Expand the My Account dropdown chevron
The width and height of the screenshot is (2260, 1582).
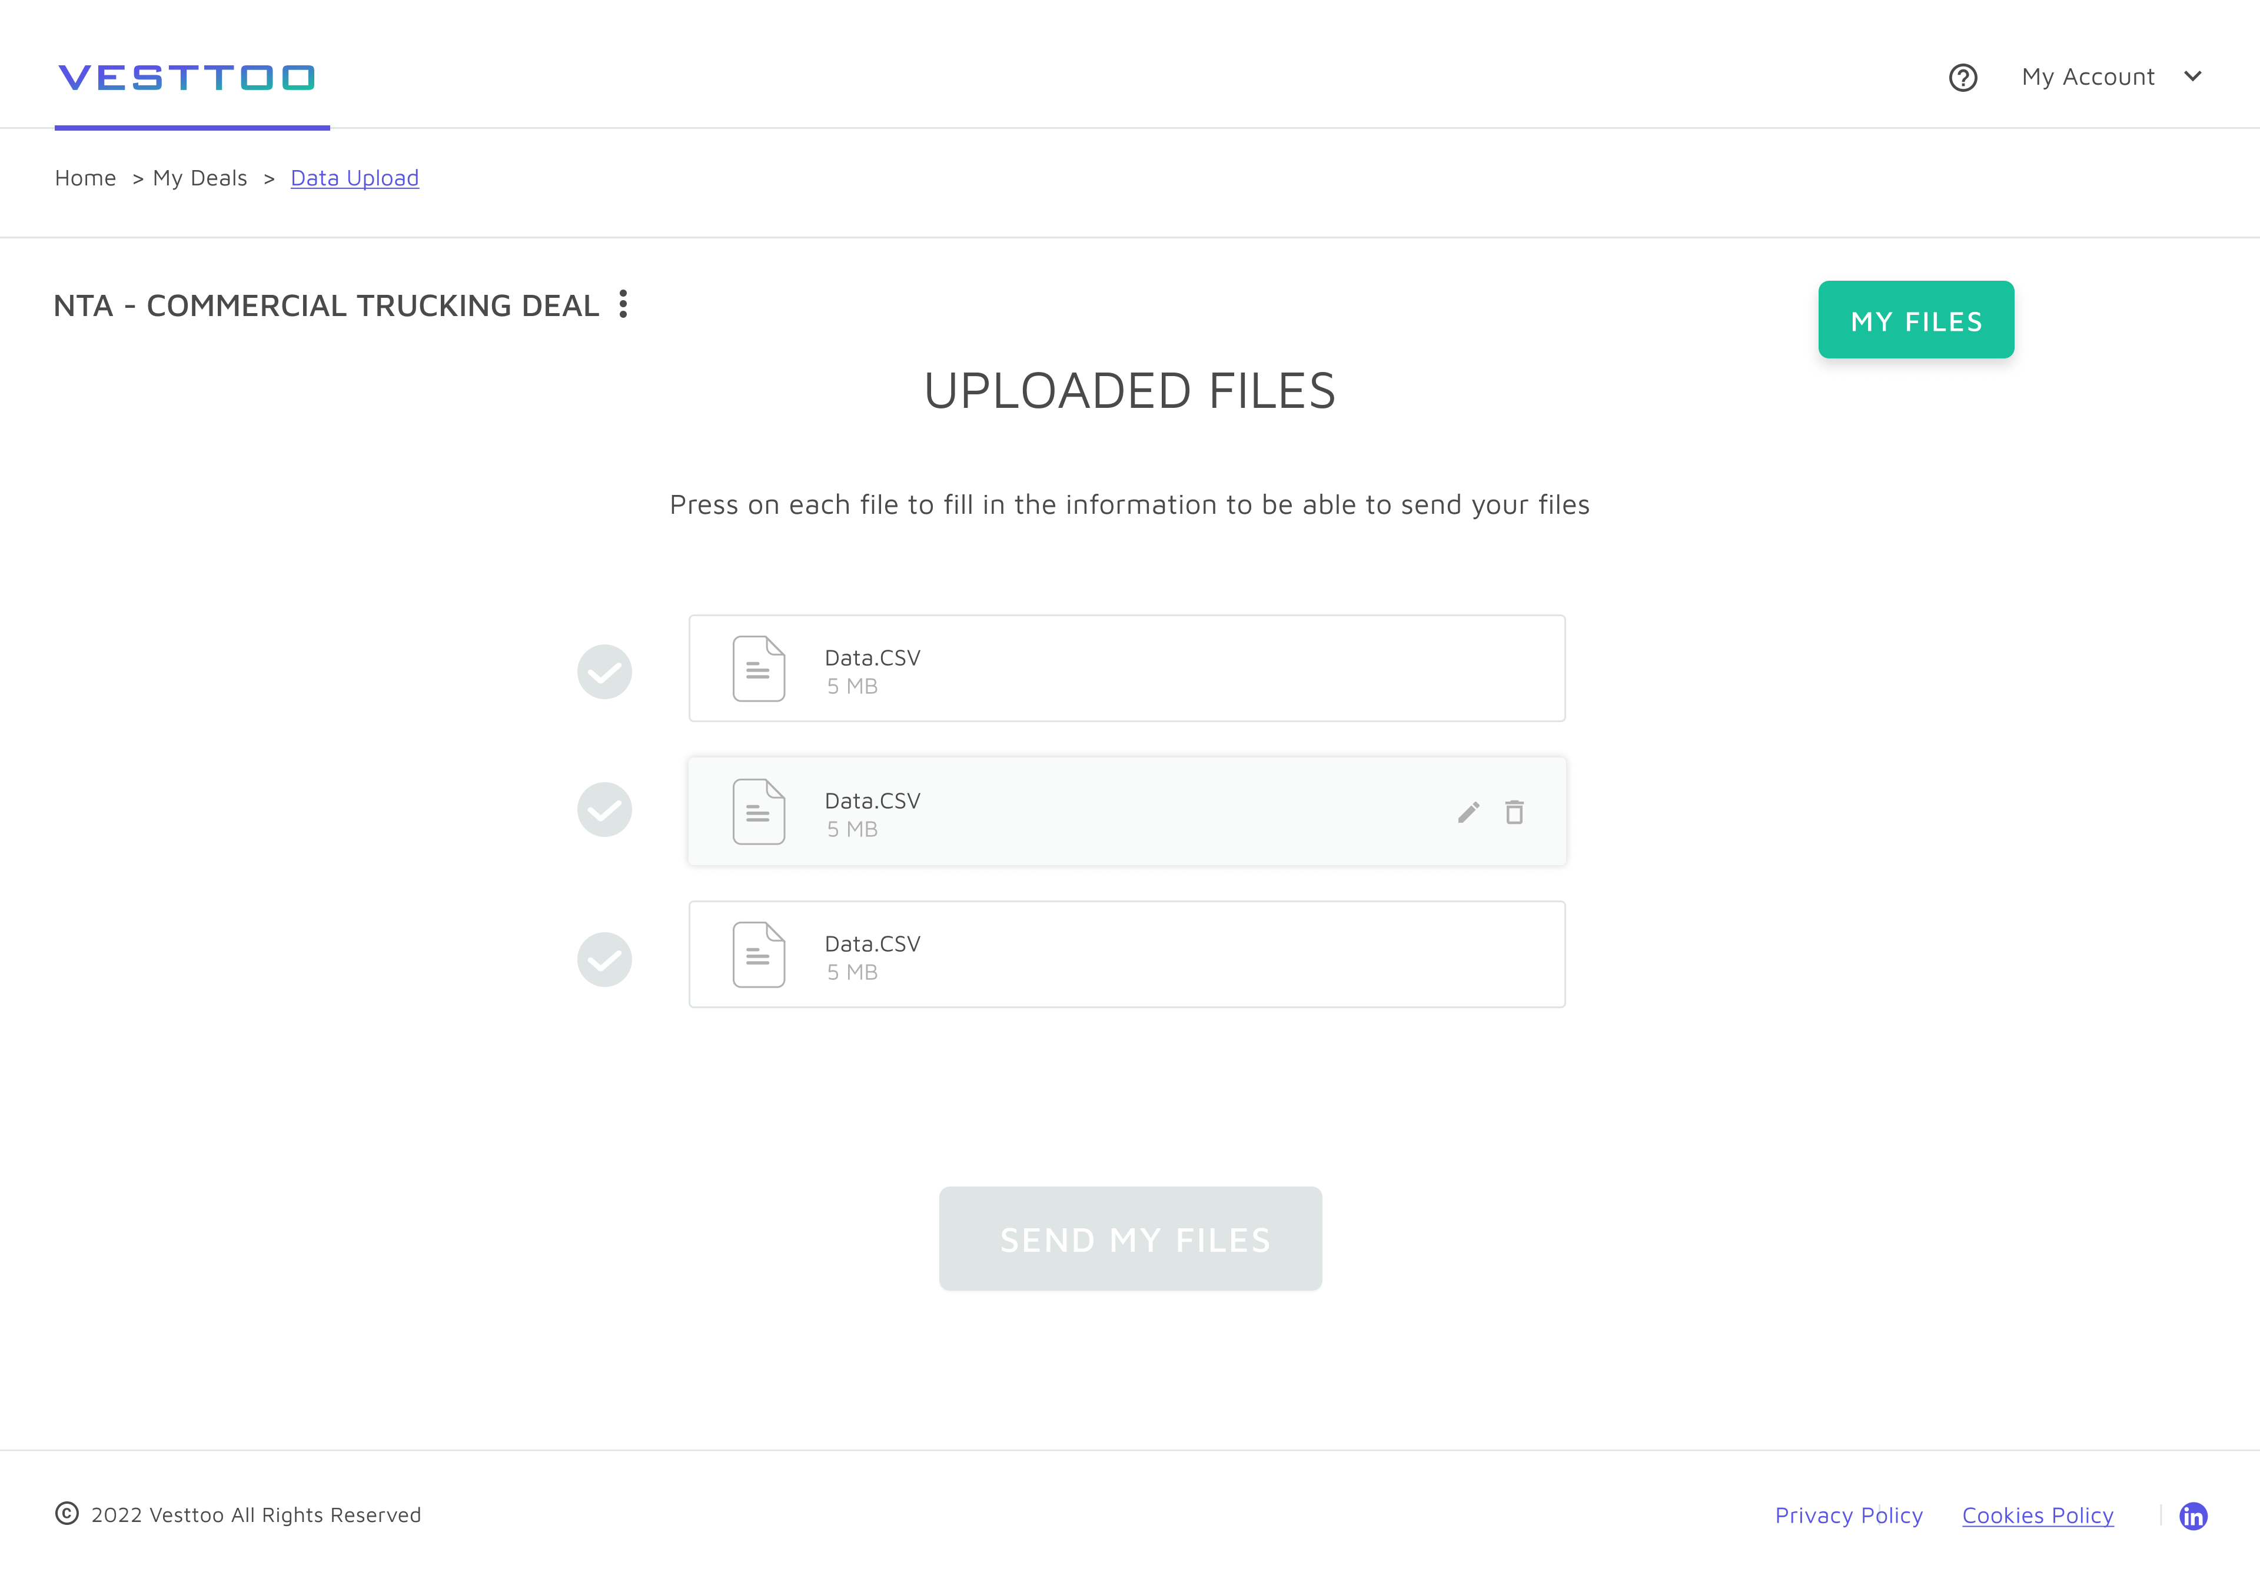[x=2193, y=76]
